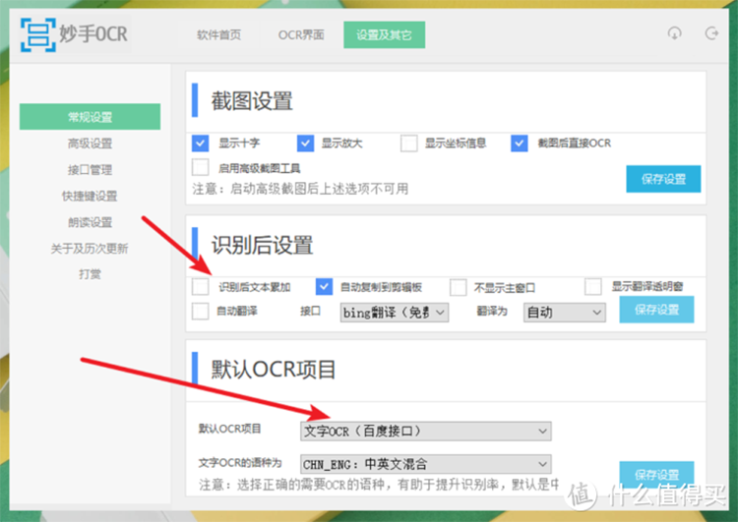This screenshot has width=738, height=522.
Task: Enable the 自动翻译 checkbox
Action: pos(201,311)
